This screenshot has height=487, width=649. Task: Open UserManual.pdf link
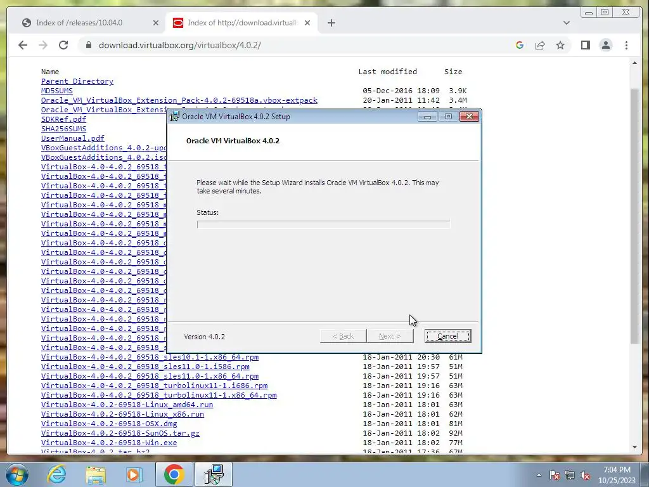pos(73,138)
